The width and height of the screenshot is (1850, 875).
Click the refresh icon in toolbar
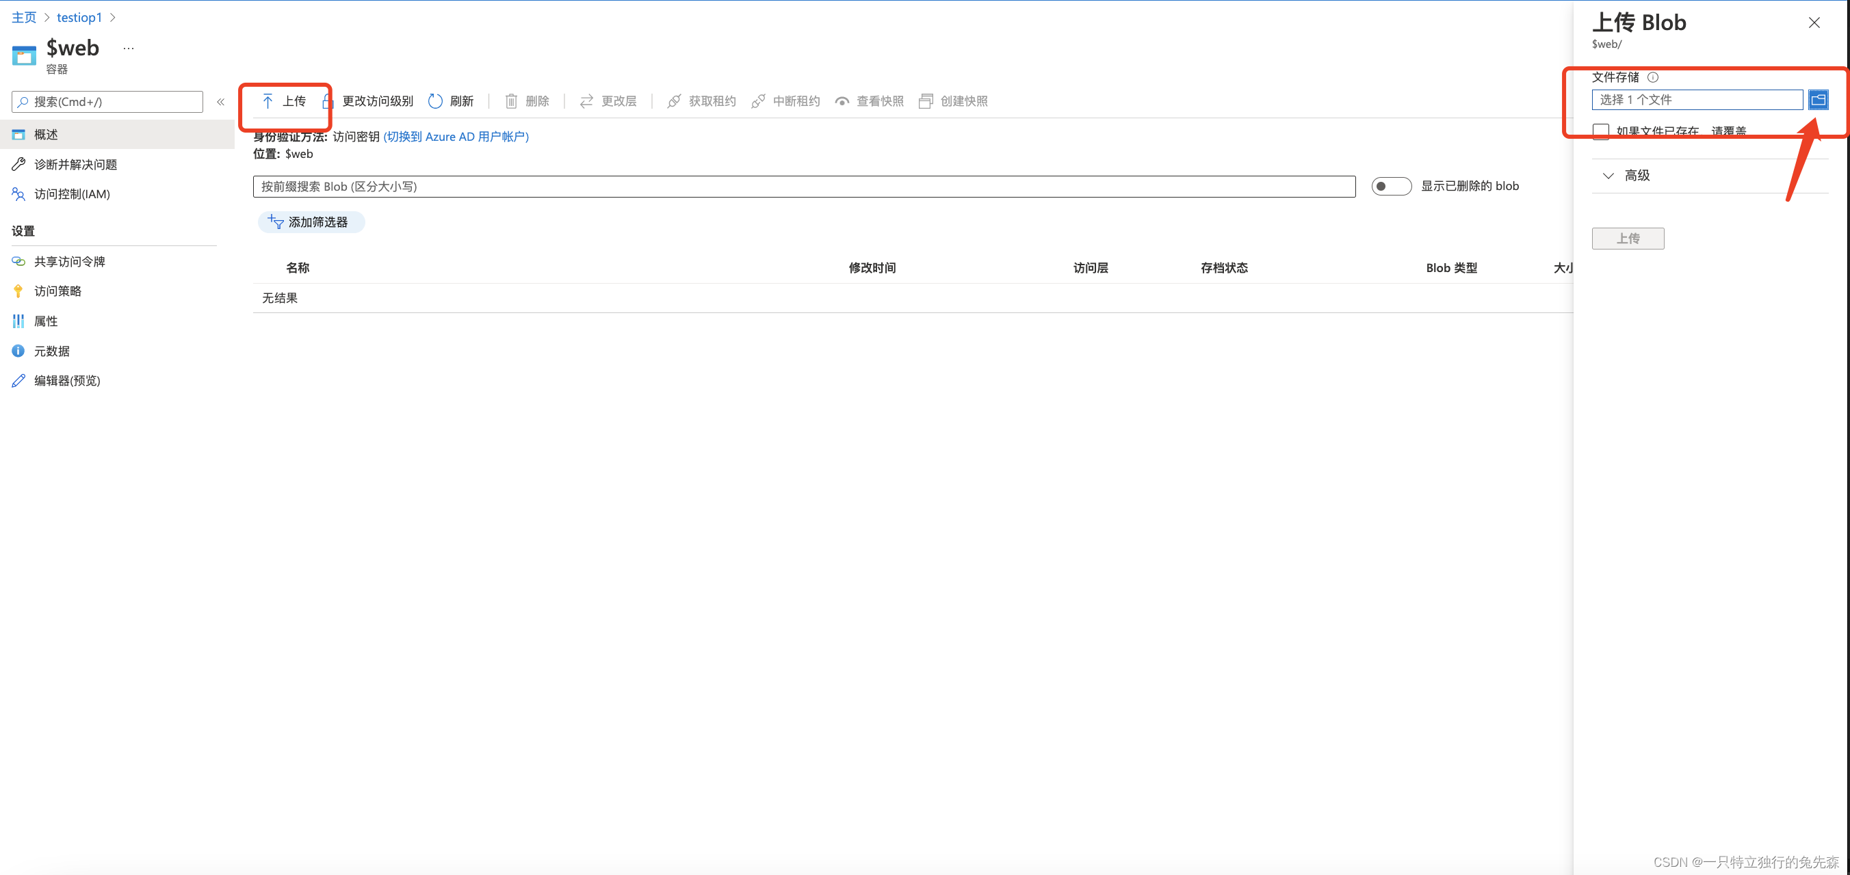(435, 101)
